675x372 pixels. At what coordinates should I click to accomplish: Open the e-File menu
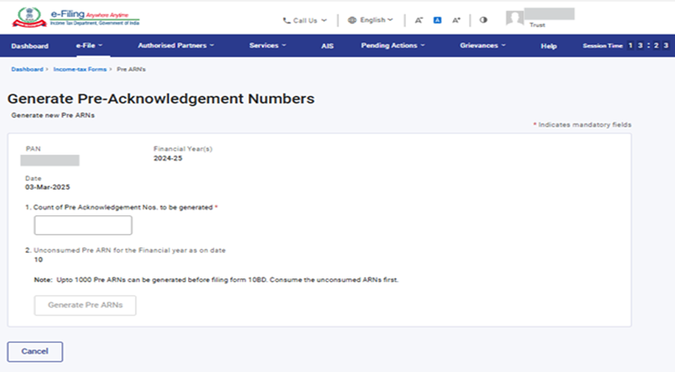click(x=89, y=45)
